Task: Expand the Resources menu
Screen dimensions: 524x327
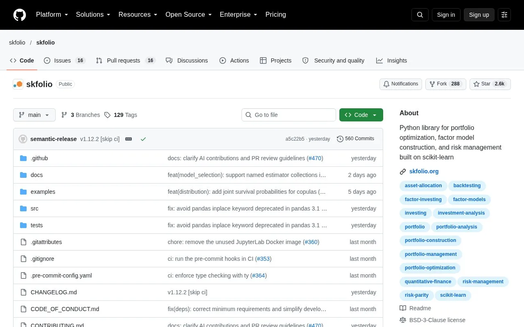Action: pyautogui.click(x=138, y=15)
